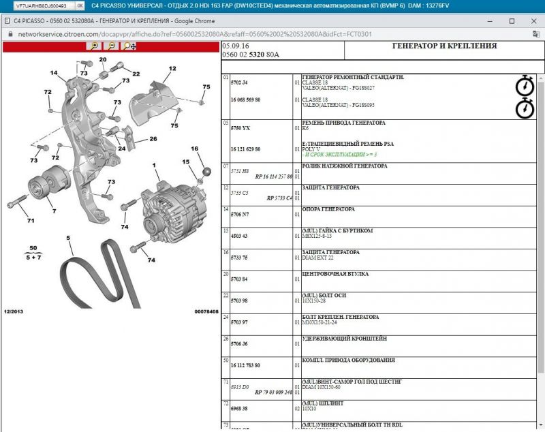Select part number 5750 YX
The width and height of the screenshot is (545, 432).
(243, 127)
